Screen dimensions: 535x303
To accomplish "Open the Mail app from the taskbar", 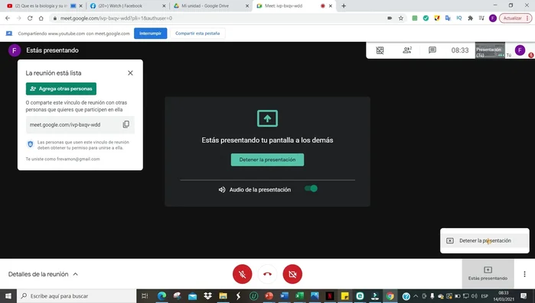I will [x=192, y=296].
